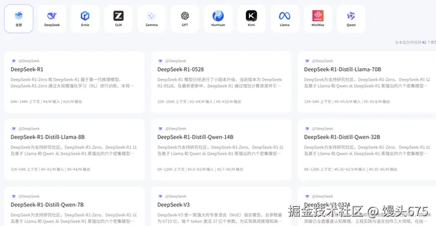Image resolution: width=436 pixels, height=226 pixels.
Task: Click @DeepSeek author on Distill-Qwen-14B card
Action: 175,129
